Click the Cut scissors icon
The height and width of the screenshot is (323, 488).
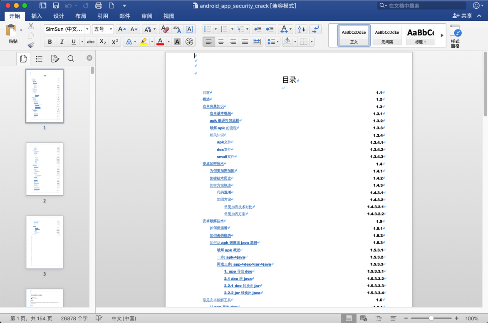(x=31, y=26)
